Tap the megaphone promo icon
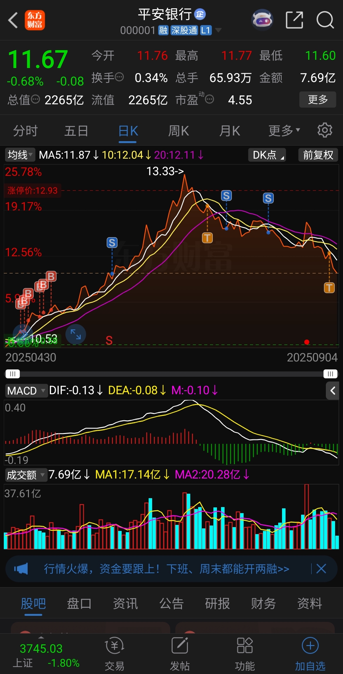Screen dimensions: 343x674 21,569
